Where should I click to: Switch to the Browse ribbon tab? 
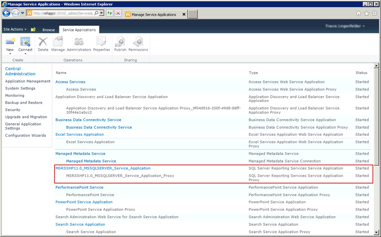(x=49, y=30)
